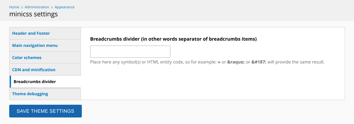Focus the Breadcrumbs divider text input
354x124 pixels.
coord(130,52)
